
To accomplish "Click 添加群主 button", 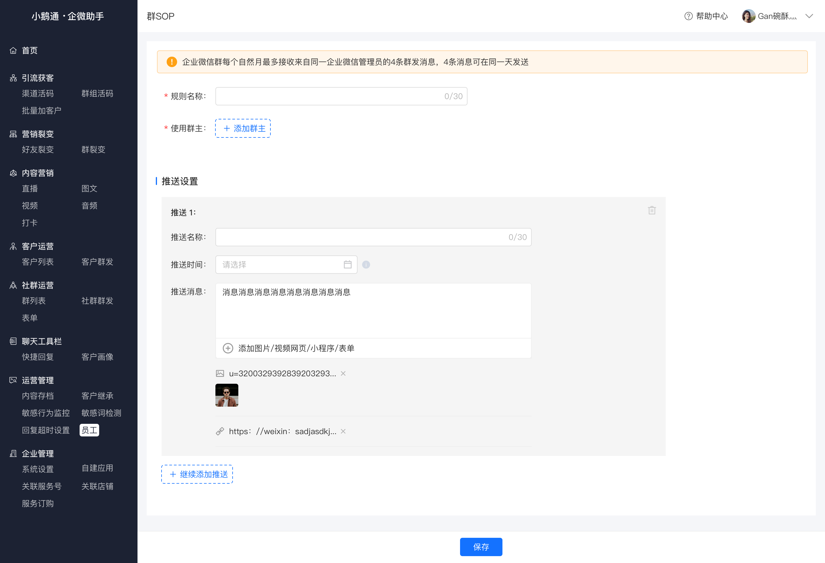I will 243,128.
